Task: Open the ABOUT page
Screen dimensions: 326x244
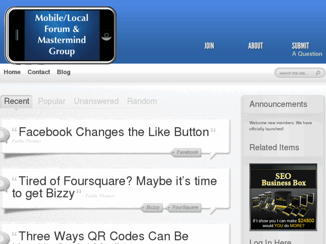Action: coord(256,46)
